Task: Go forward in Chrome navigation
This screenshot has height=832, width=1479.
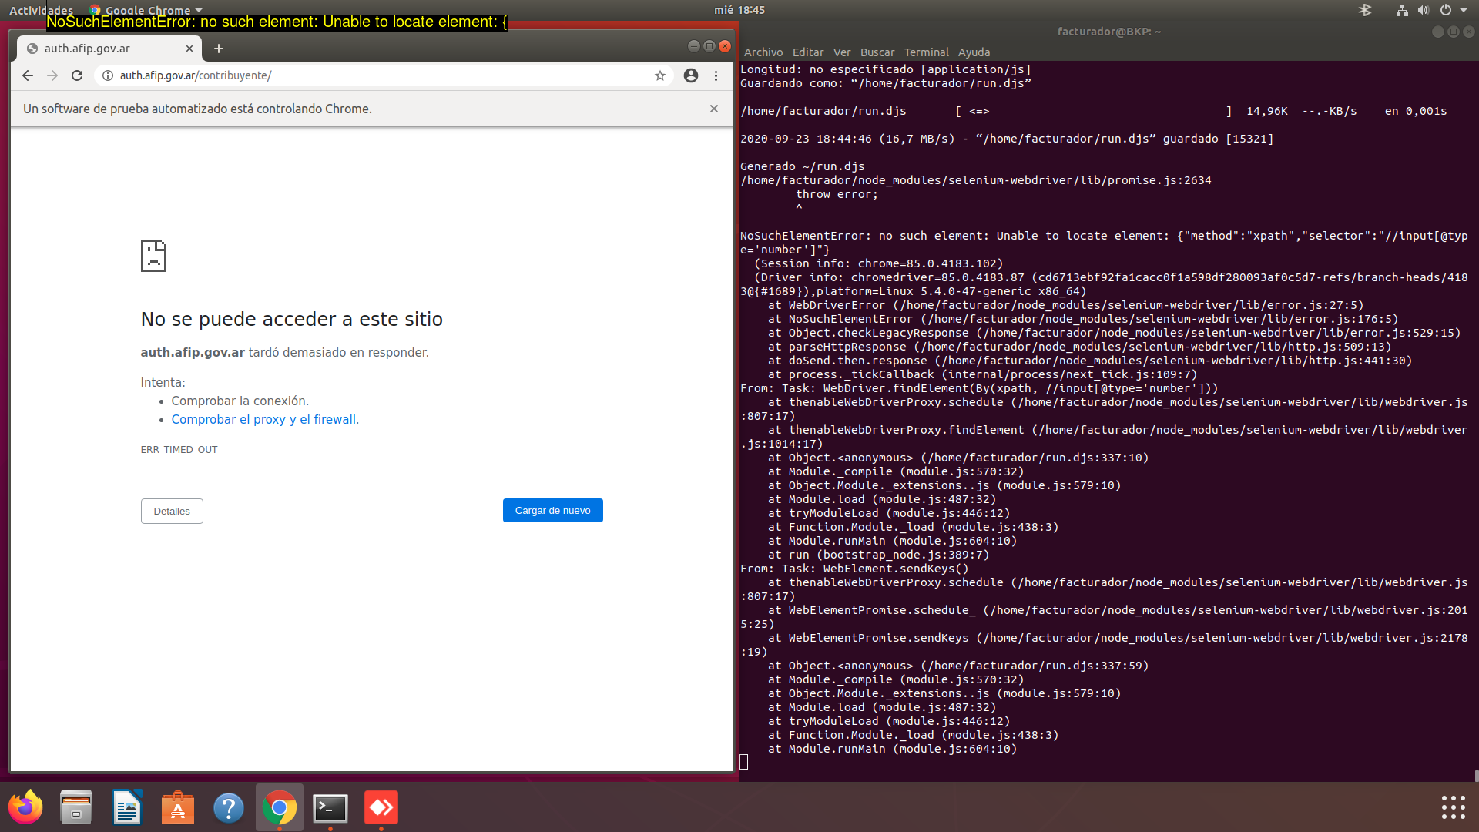Action: (x=52, y=75)
